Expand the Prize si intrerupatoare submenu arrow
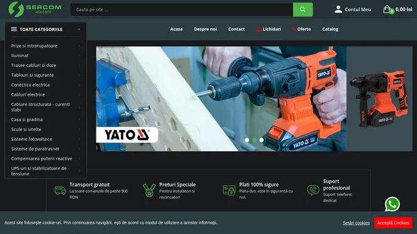This screenshot has height=234, width=417. [x=79, y=46]
